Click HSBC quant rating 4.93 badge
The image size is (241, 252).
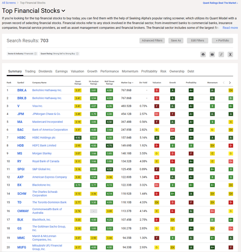(x=78, y=138)
